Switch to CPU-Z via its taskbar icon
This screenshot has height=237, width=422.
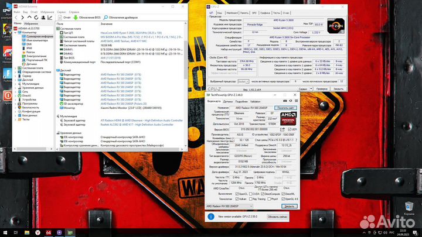[x=59, y=233]
